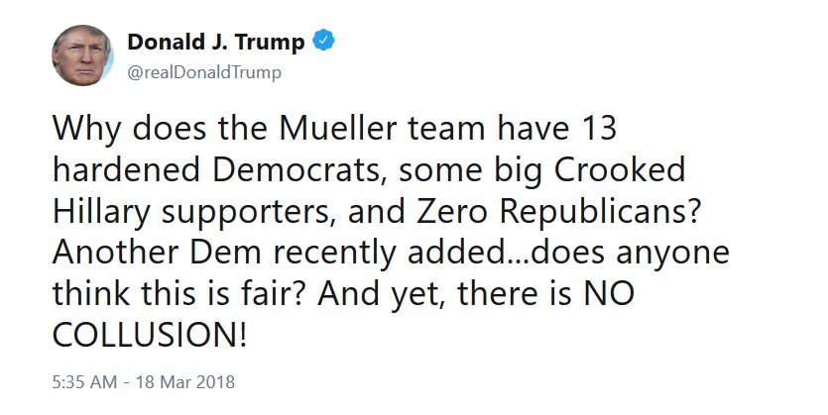
Task: Click the word COLLUSION! in the tweet
Action: (x=150, y=335)
